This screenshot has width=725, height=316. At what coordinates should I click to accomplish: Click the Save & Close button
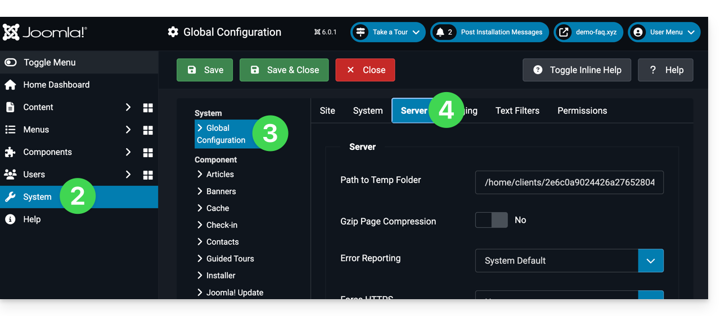(x=284, y=70)
